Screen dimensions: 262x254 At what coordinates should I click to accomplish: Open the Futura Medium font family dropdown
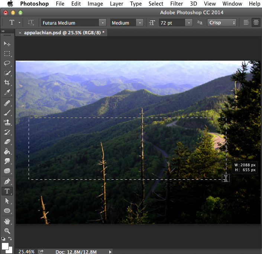(x=103, y=23)
